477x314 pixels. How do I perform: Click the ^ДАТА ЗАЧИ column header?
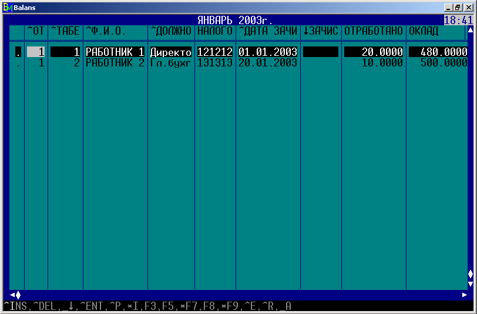268,31
